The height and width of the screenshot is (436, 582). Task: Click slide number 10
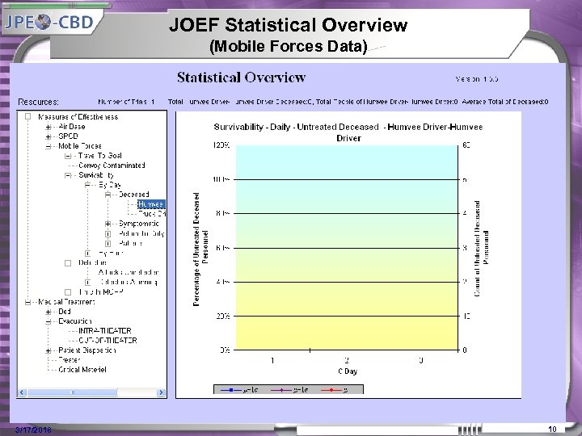point(552,430)
